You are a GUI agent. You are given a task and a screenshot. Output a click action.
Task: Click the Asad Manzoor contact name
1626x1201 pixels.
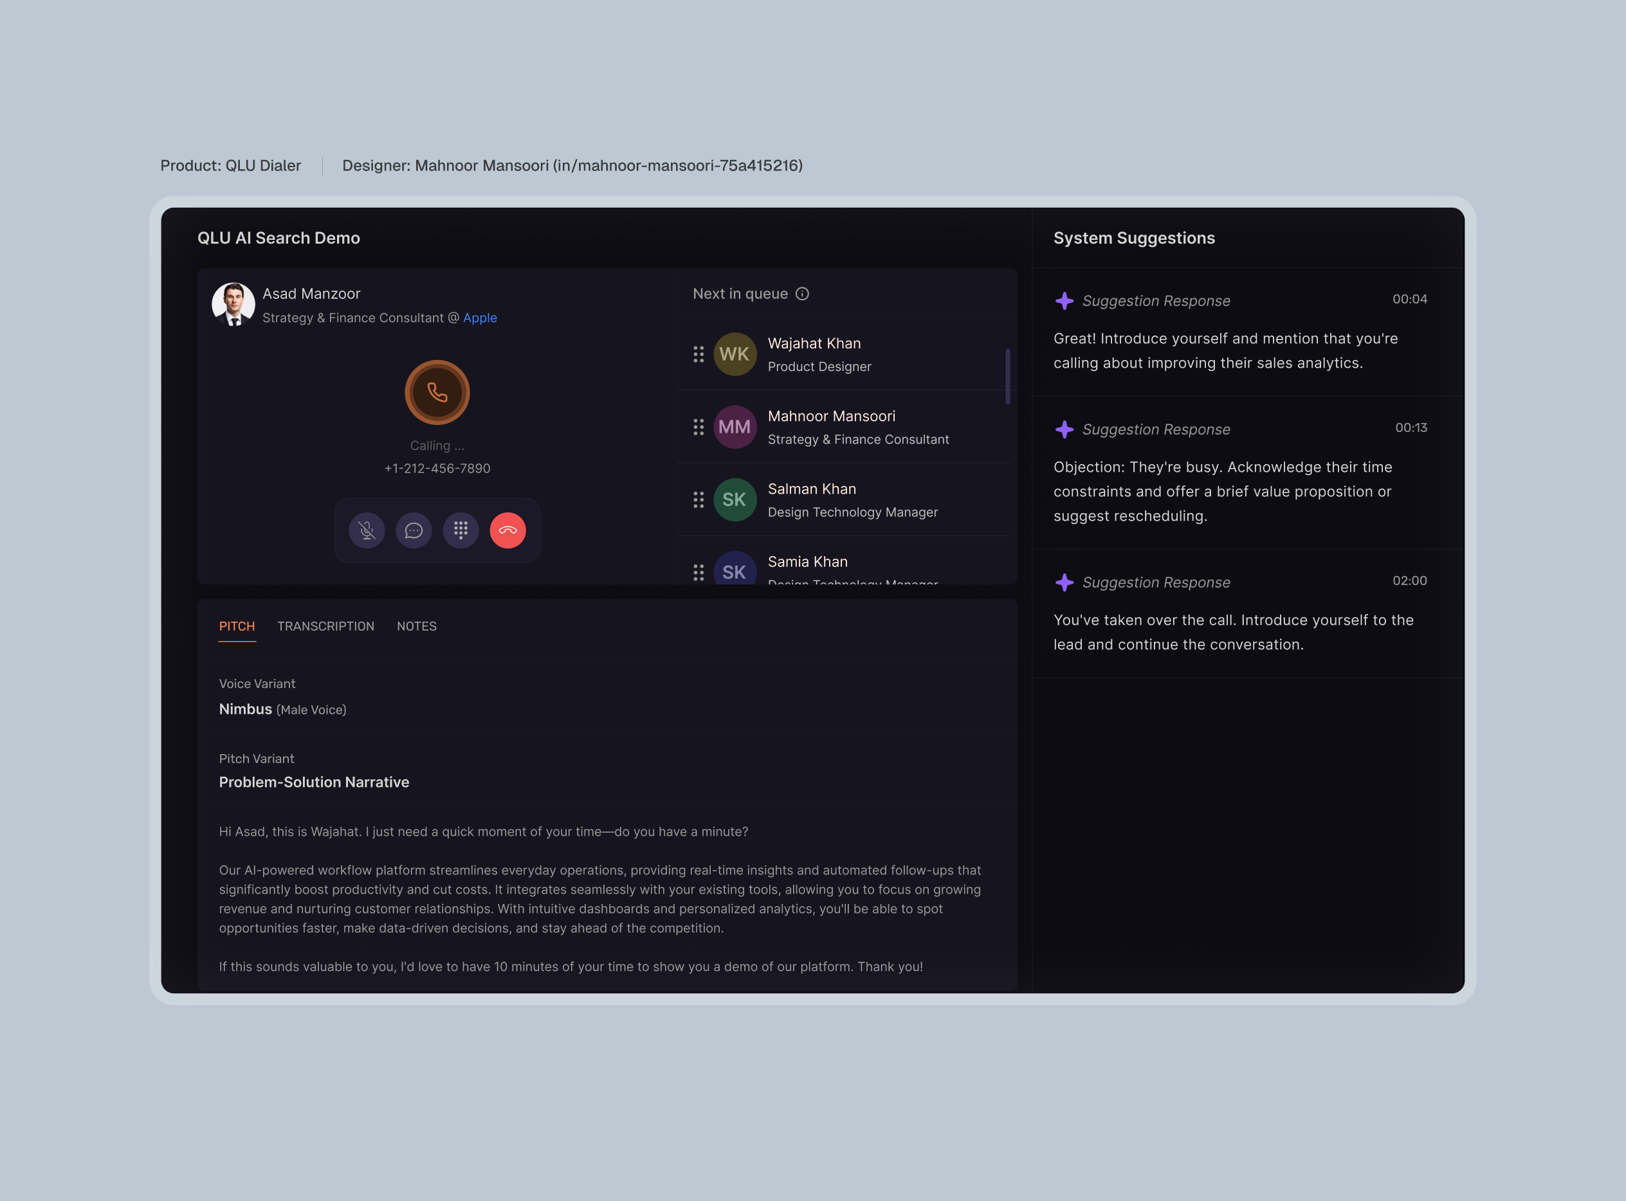311,294
